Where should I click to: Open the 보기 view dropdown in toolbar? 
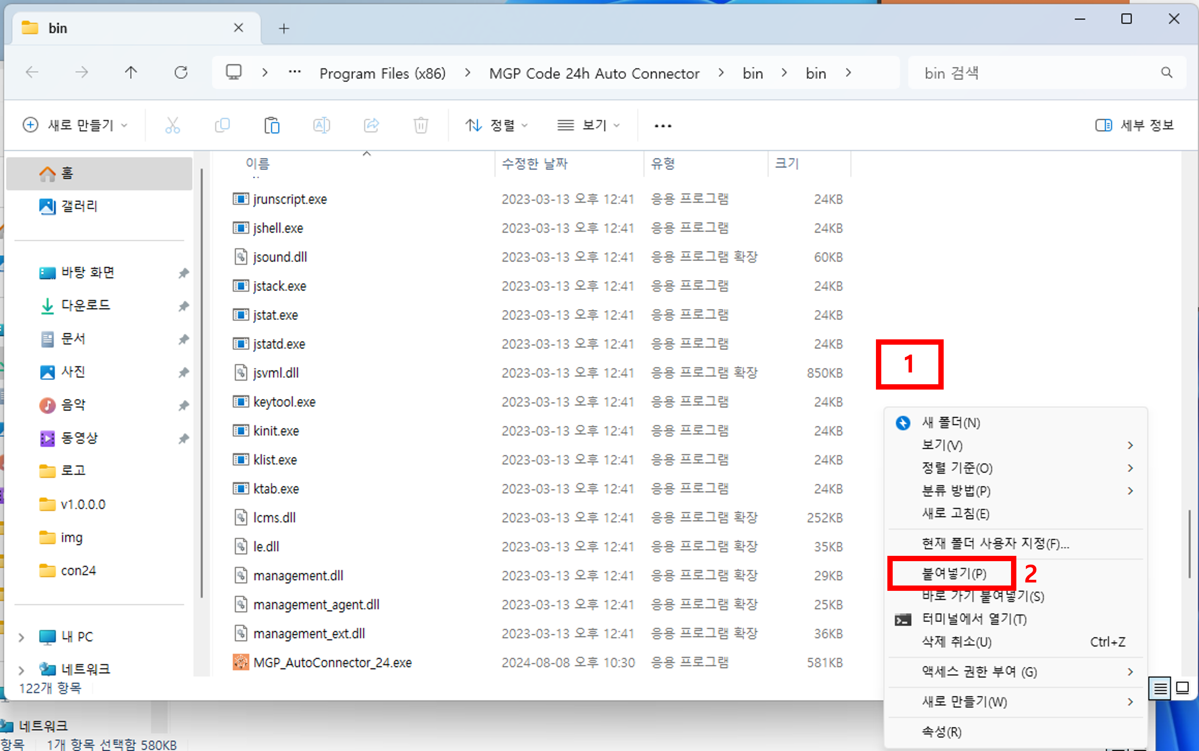tap(589, 125)
